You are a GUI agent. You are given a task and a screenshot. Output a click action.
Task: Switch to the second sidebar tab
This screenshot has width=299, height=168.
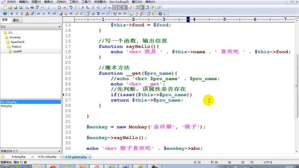[x=16, y=20]
